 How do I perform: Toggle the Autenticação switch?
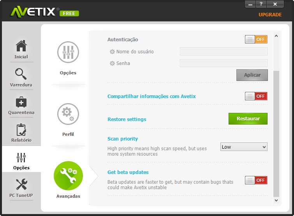[x=256, y=39]
